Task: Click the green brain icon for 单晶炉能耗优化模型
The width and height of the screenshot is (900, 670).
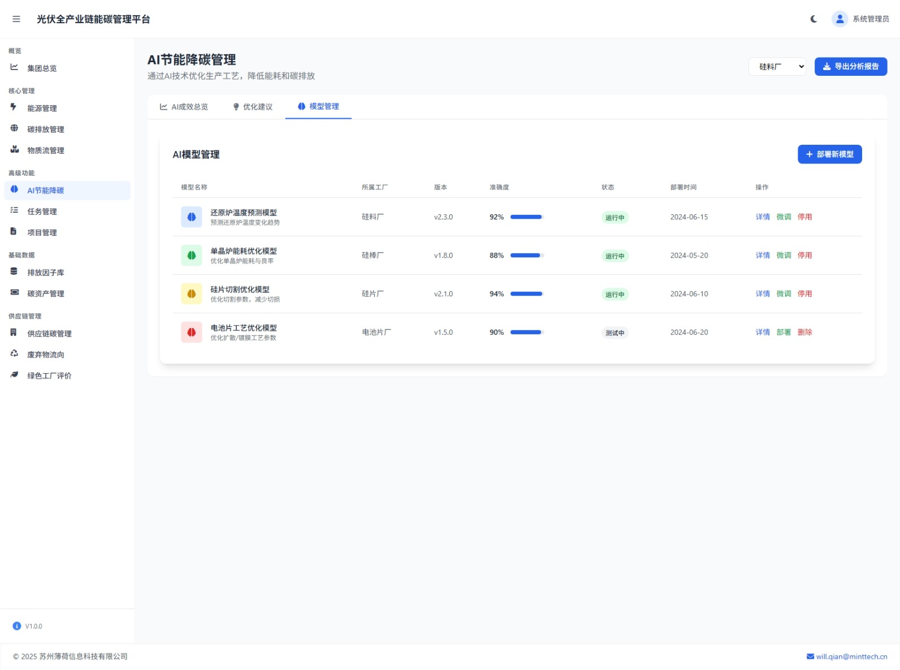Action: [192, 256]
